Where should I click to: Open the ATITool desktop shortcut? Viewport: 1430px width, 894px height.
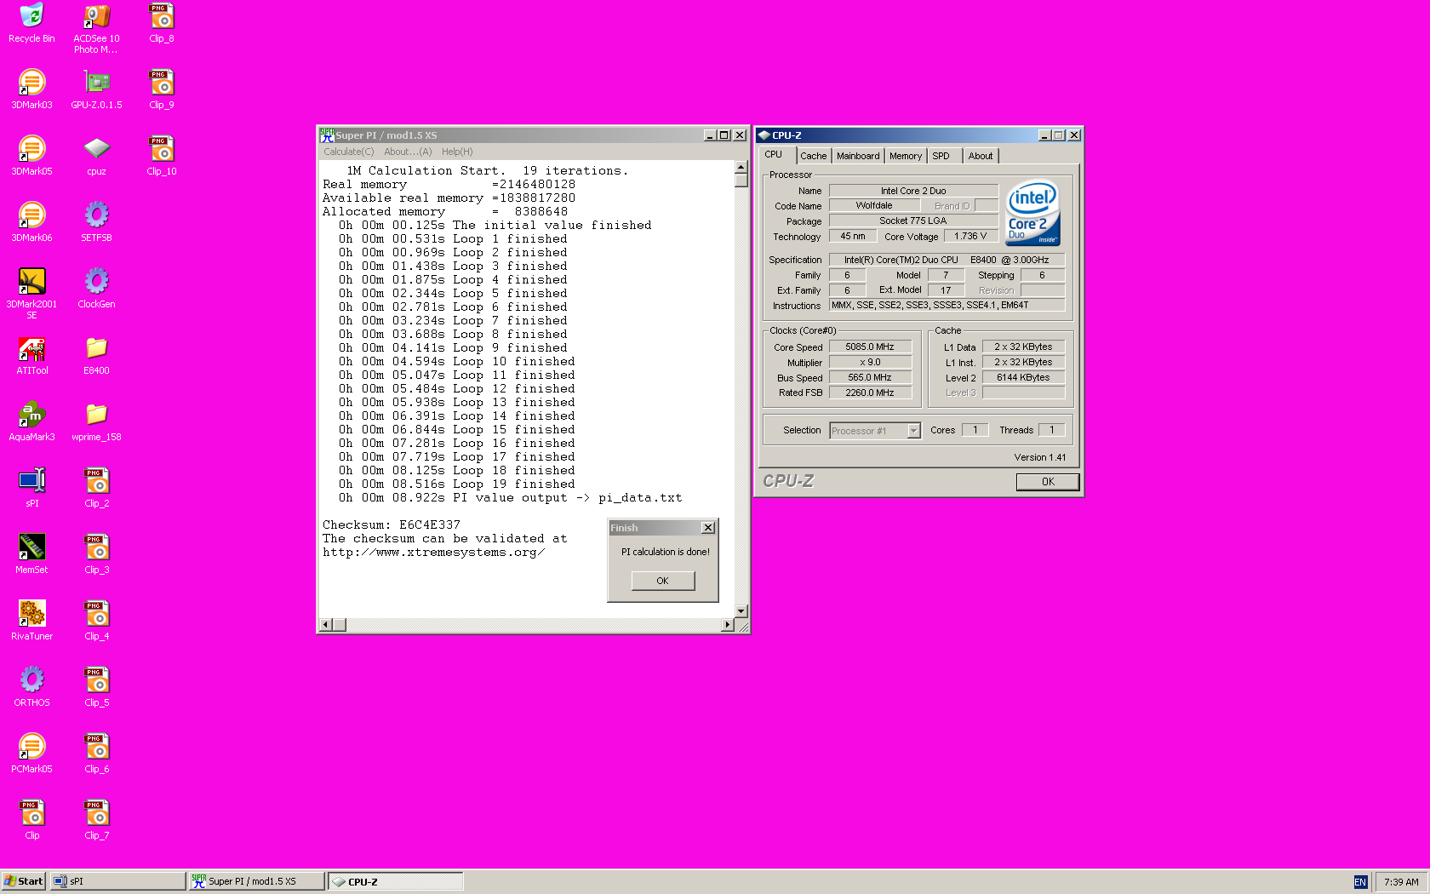31,355
